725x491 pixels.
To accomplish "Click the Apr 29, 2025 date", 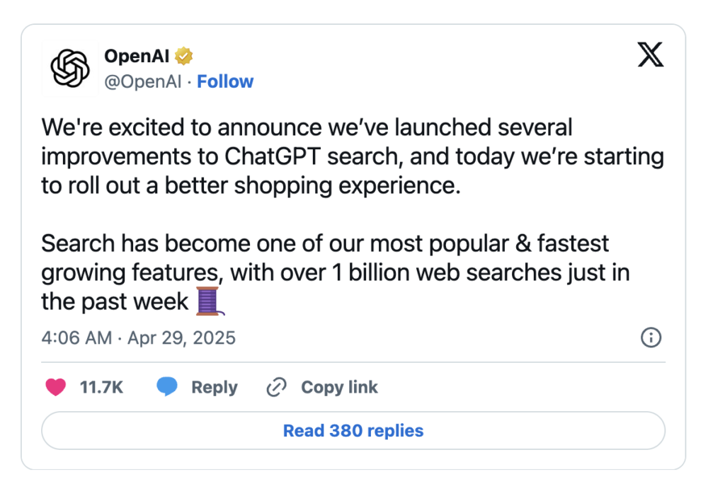I will [182, 338].
